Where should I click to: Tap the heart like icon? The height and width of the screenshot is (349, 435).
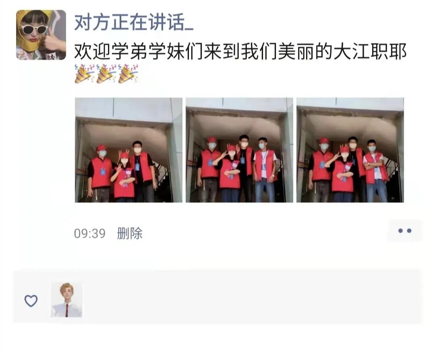(x=31, y=300)
